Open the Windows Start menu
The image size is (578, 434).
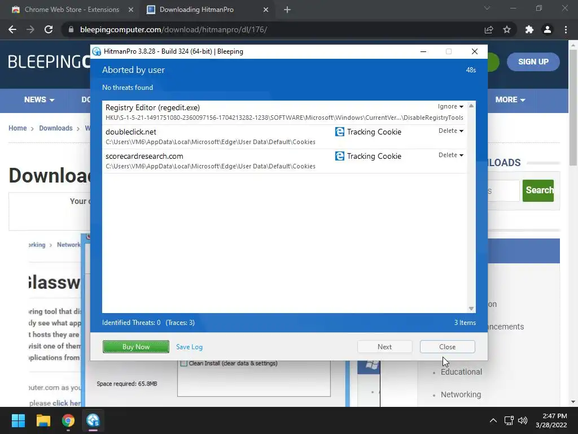click(18, 420)
